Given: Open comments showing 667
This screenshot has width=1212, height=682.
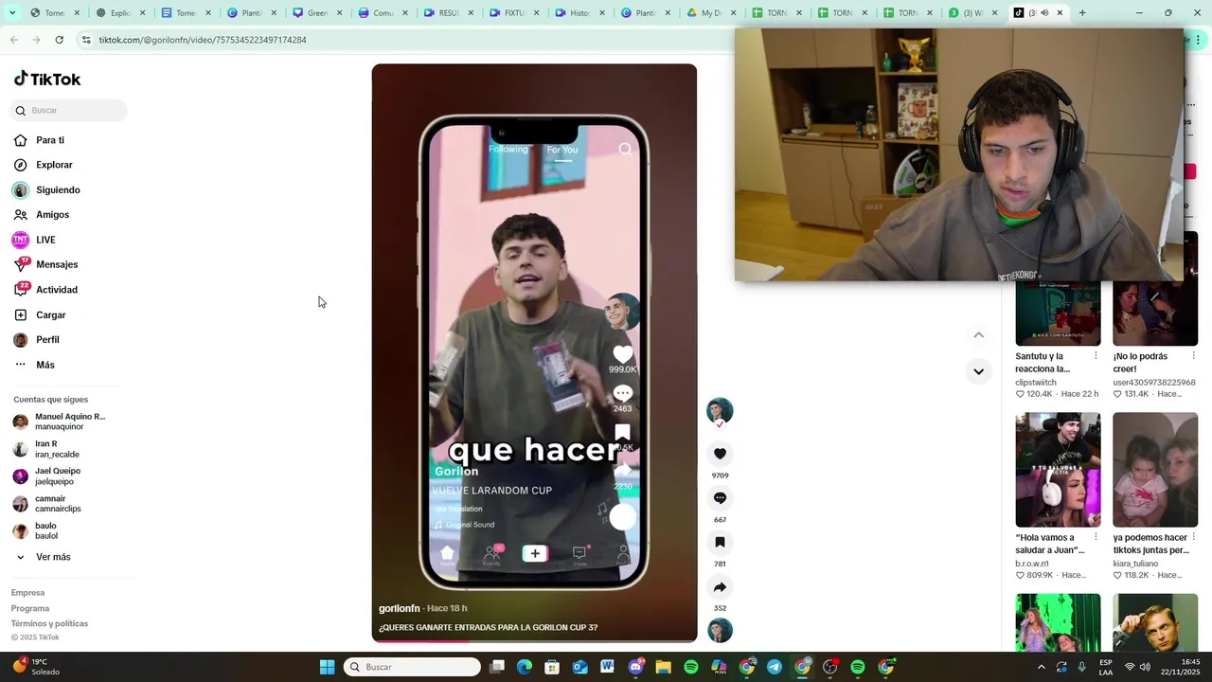Looking at the screenshot, I should pyautogui.click(x=720, y=498).
